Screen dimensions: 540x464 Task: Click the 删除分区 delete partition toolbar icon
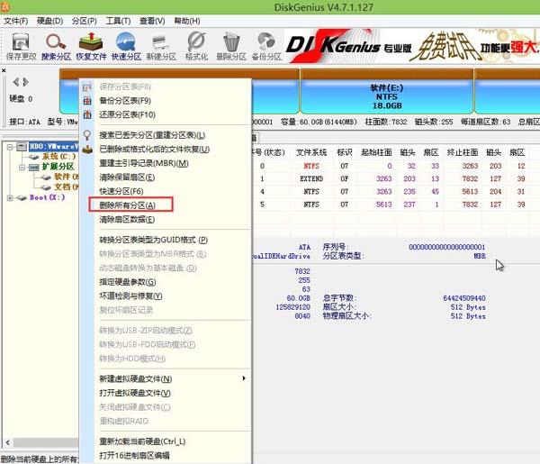(x=231, y=46)
